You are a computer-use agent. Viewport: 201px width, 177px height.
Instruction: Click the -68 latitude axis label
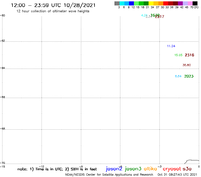click(x=2, y=129)
